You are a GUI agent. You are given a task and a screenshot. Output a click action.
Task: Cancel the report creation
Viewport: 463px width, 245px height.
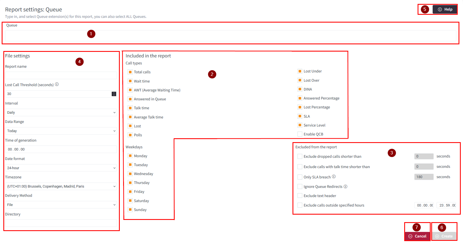click(x=417, y=236)
